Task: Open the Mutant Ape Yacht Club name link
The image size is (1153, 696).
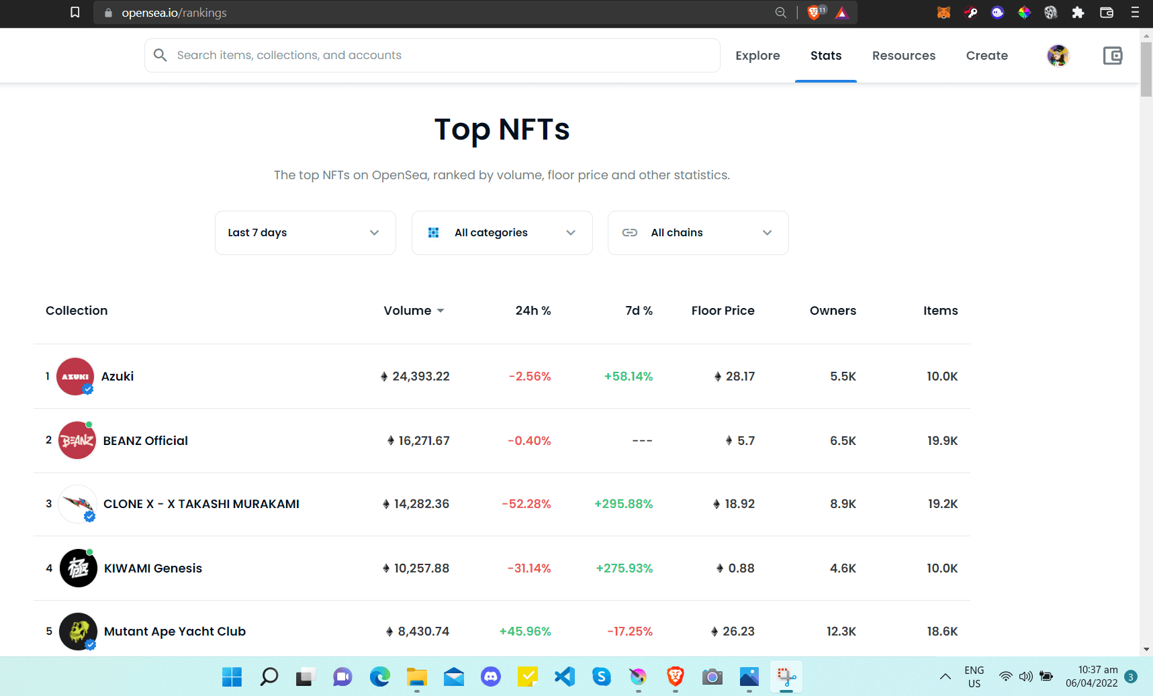Action: coord(175,632)
